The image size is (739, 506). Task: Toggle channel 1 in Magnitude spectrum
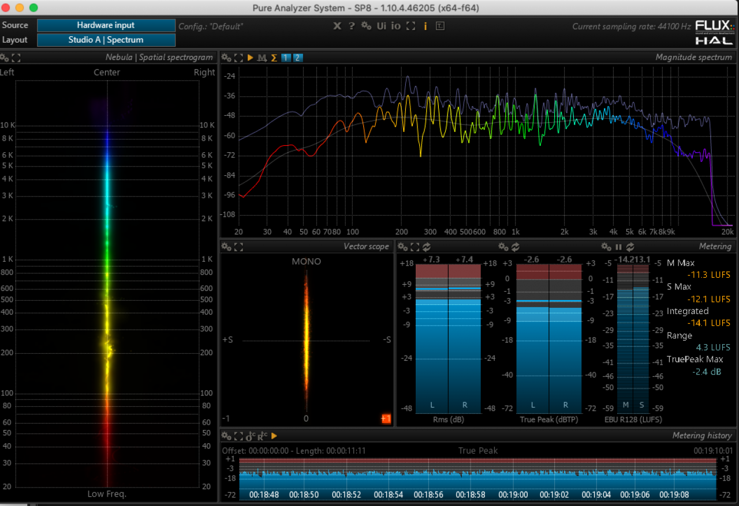(x=286, y=58)
